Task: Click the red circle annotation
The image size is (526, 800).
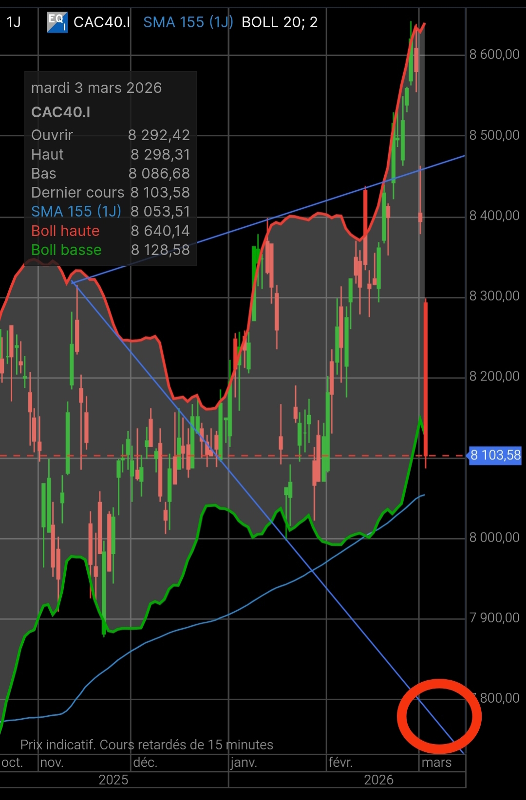Action: click(x=439, y=716)
